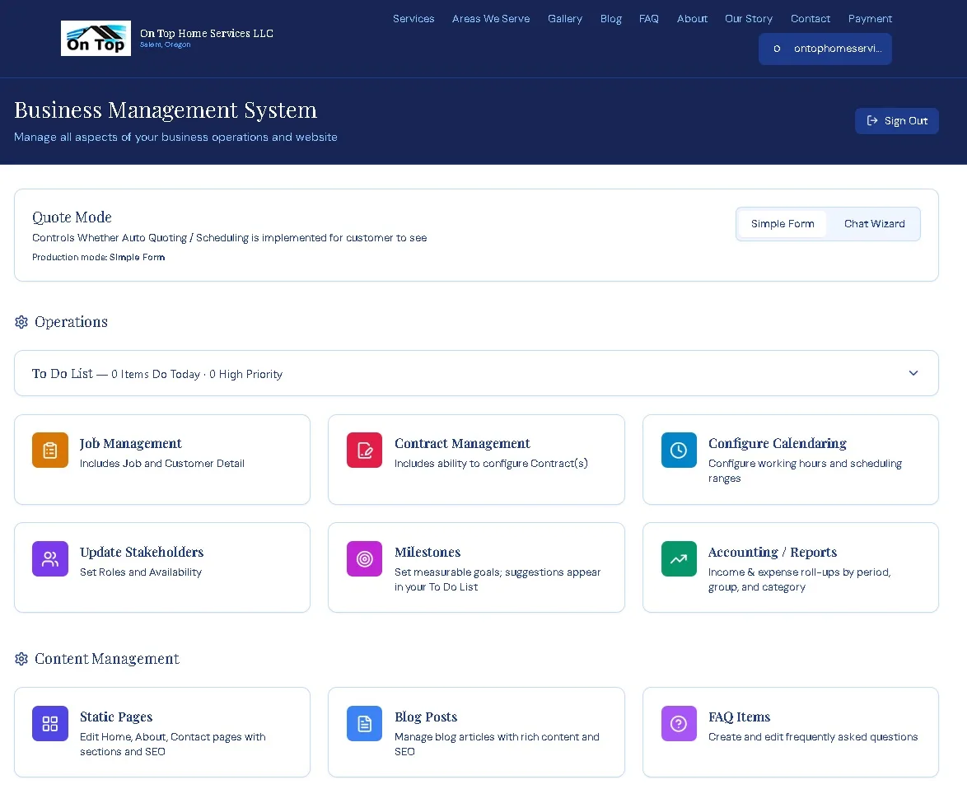Click the purple Update Stakeholders people icon
This screenshot has height=789, width=967.
click(x=50, y=558)
